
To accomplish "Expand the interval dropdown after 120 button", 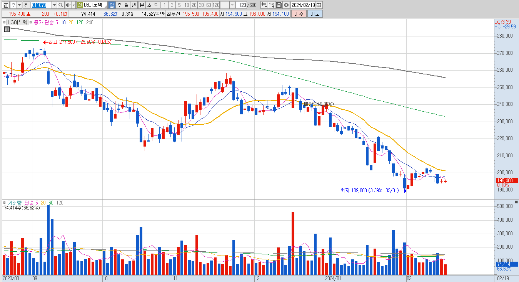I will click(232, 5).
